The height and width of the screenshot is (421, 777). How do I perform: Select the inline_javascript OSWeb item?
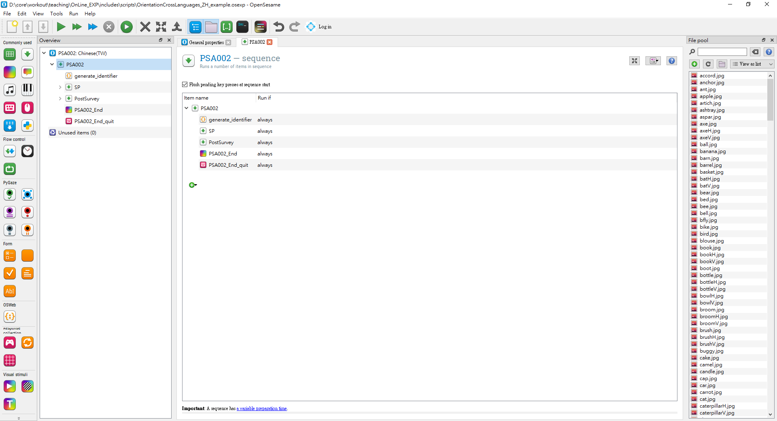point(10,317)
